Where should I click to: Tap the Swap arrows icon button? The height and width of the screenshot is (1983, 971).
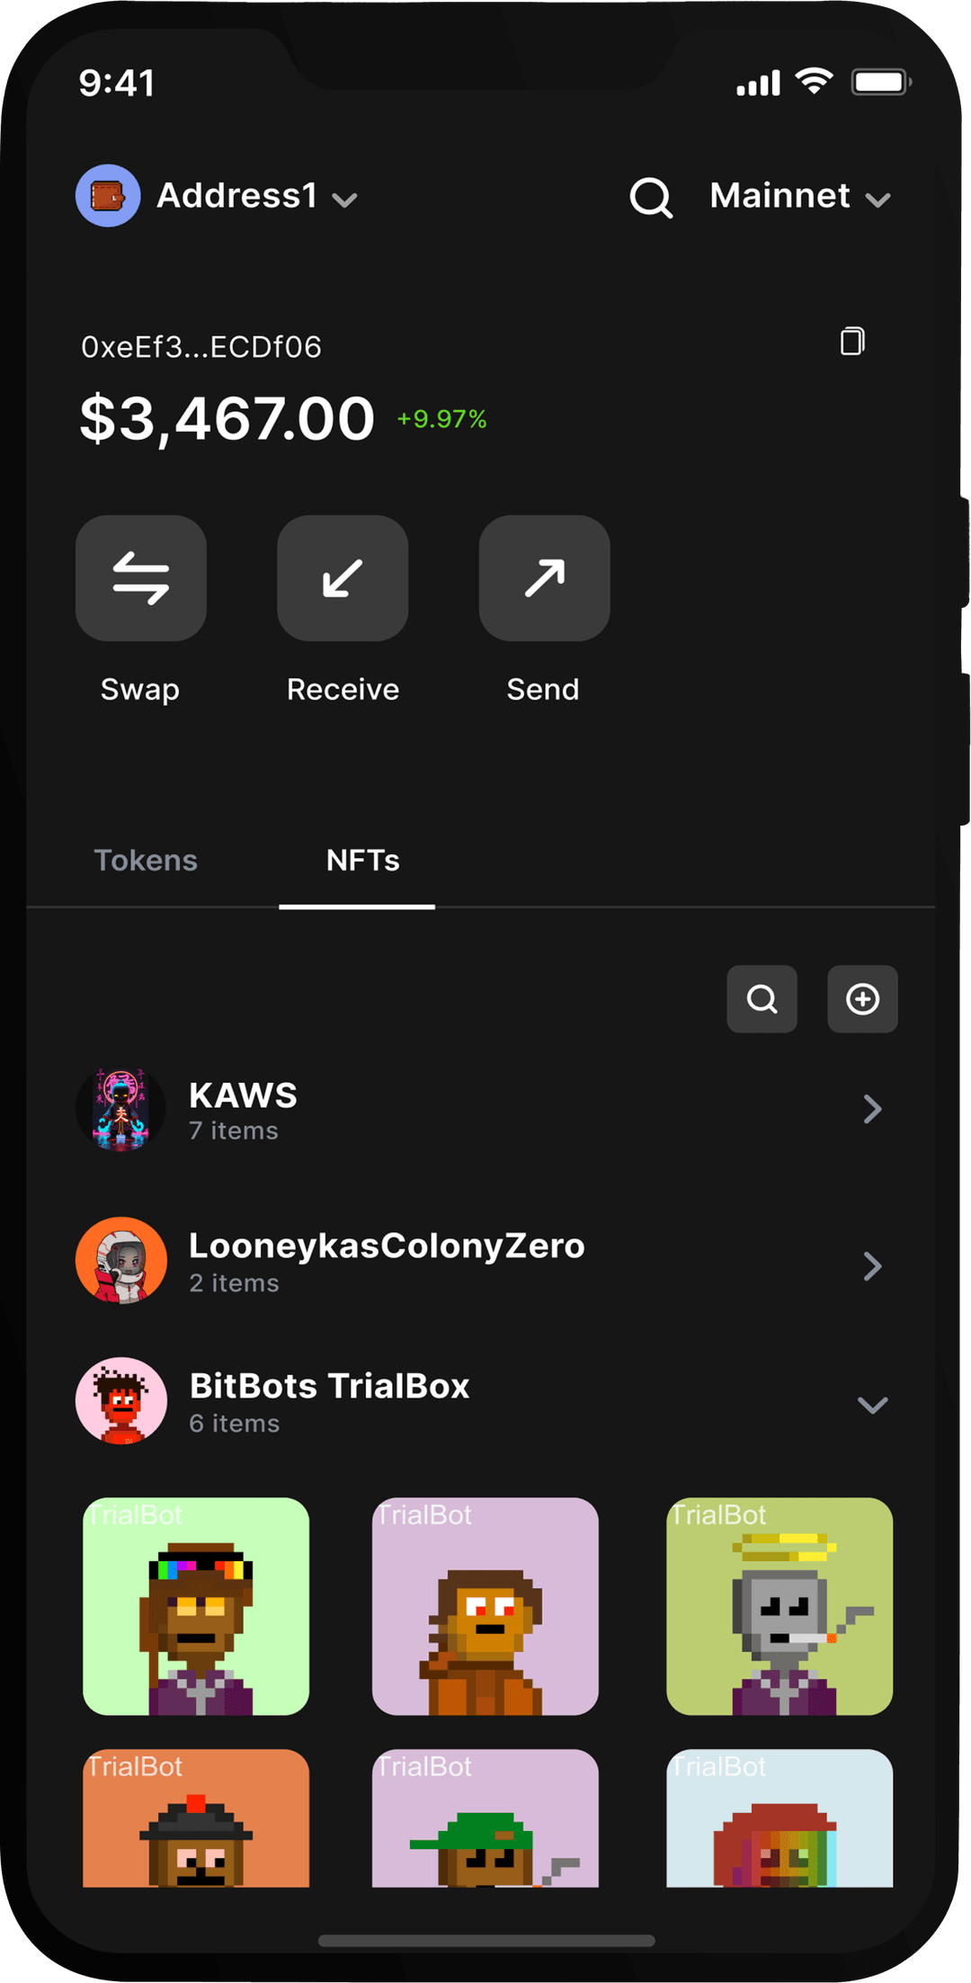[141, 578]
